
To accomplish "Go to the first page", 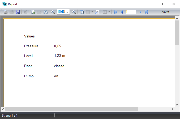I will (x=116, y=12).
